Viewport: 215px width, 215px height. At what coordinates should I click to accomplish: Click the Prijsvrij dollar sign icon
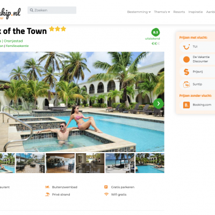click(x=187, y=72)
